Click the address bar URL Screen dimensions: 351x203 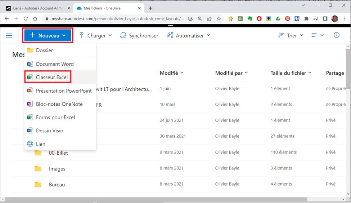pos(117,19)
